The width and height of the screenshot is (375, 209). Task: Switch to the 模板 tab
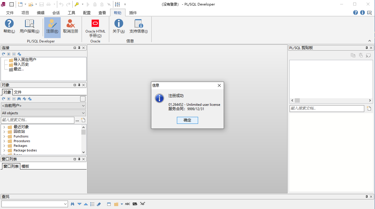click(x=25, y=166)
